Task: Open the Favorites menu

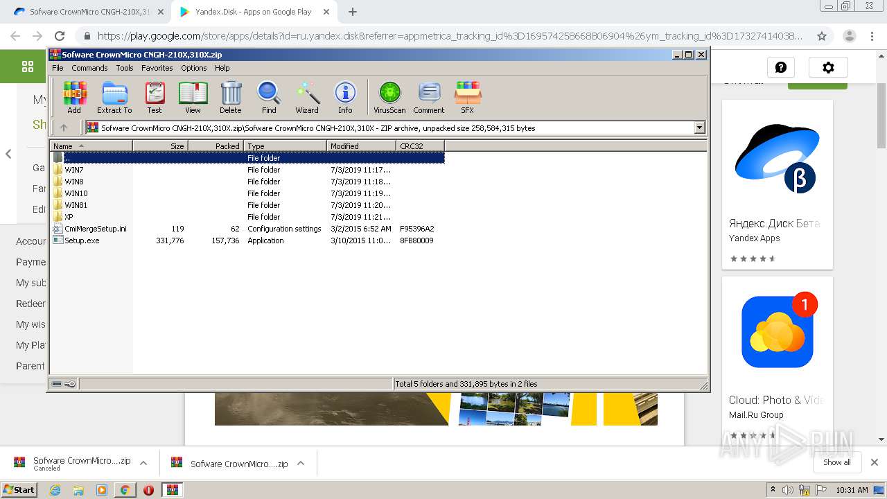Action: click(x=157, y=68)
